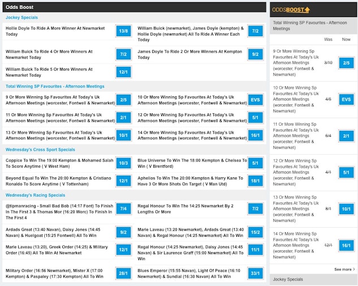Screen dimensions: 358x286
Task: Select 7/4 odds for Small Bad Bob tip
Action: [123, 209]
